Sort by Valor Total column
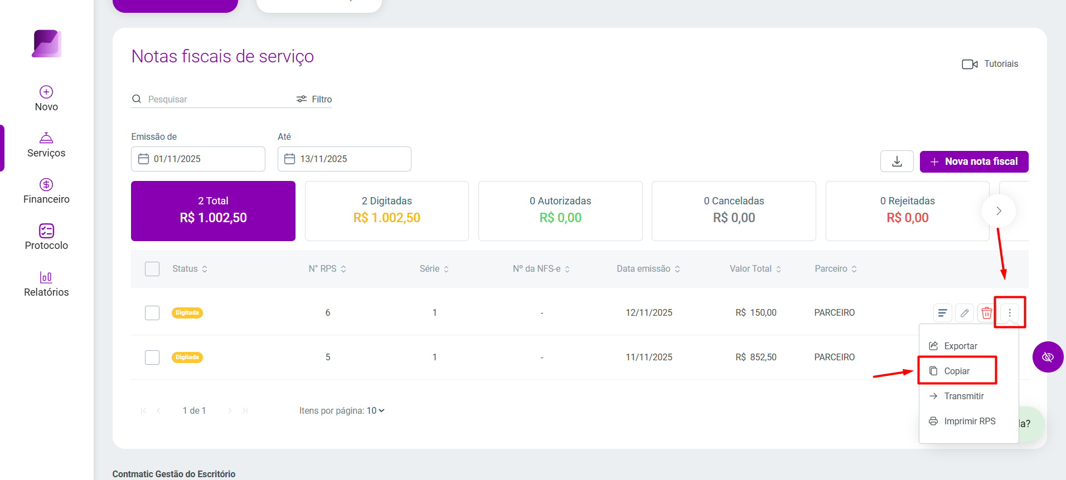 (755, 269)
